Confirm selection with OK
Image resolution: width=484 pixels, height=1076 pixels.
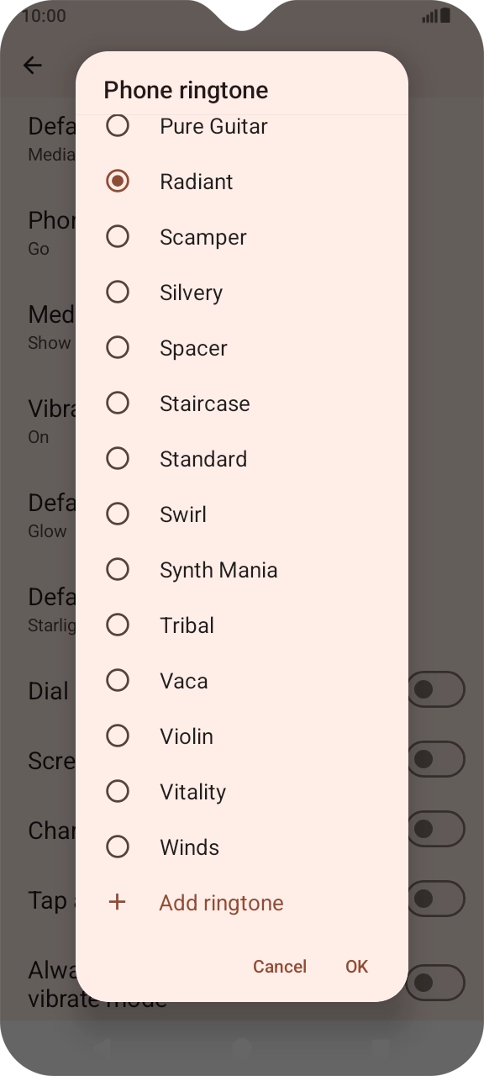tap(356, 966)
